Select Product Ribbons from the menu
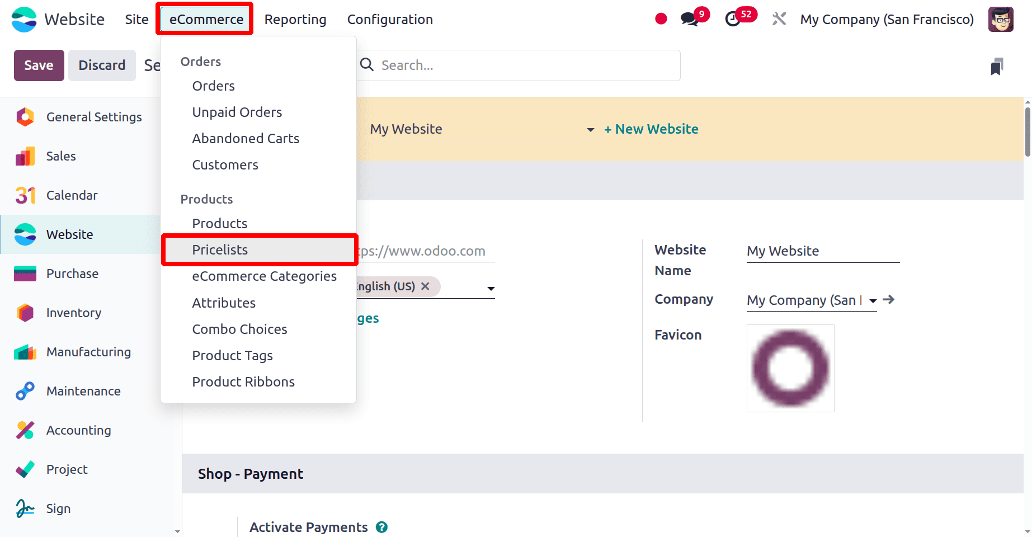Image resolution: width=1032 pixels, height=537 pixels. [258, 382]
